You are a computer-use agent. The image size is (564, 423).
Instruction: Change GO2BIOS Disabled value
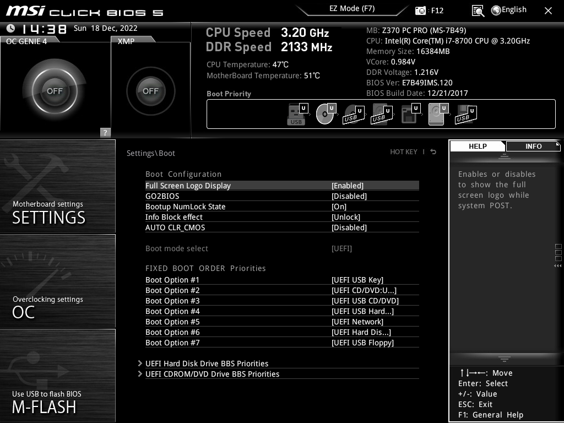coord(349,196)
